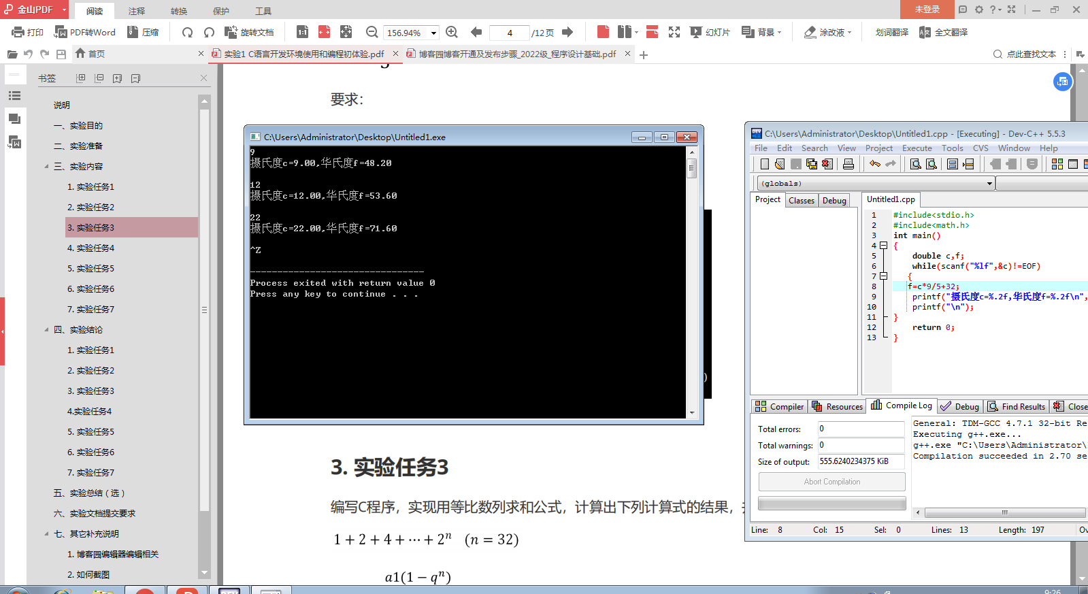Open the 背景 background dropdown
Screen dimensions: 1088x594
(761, 32)
